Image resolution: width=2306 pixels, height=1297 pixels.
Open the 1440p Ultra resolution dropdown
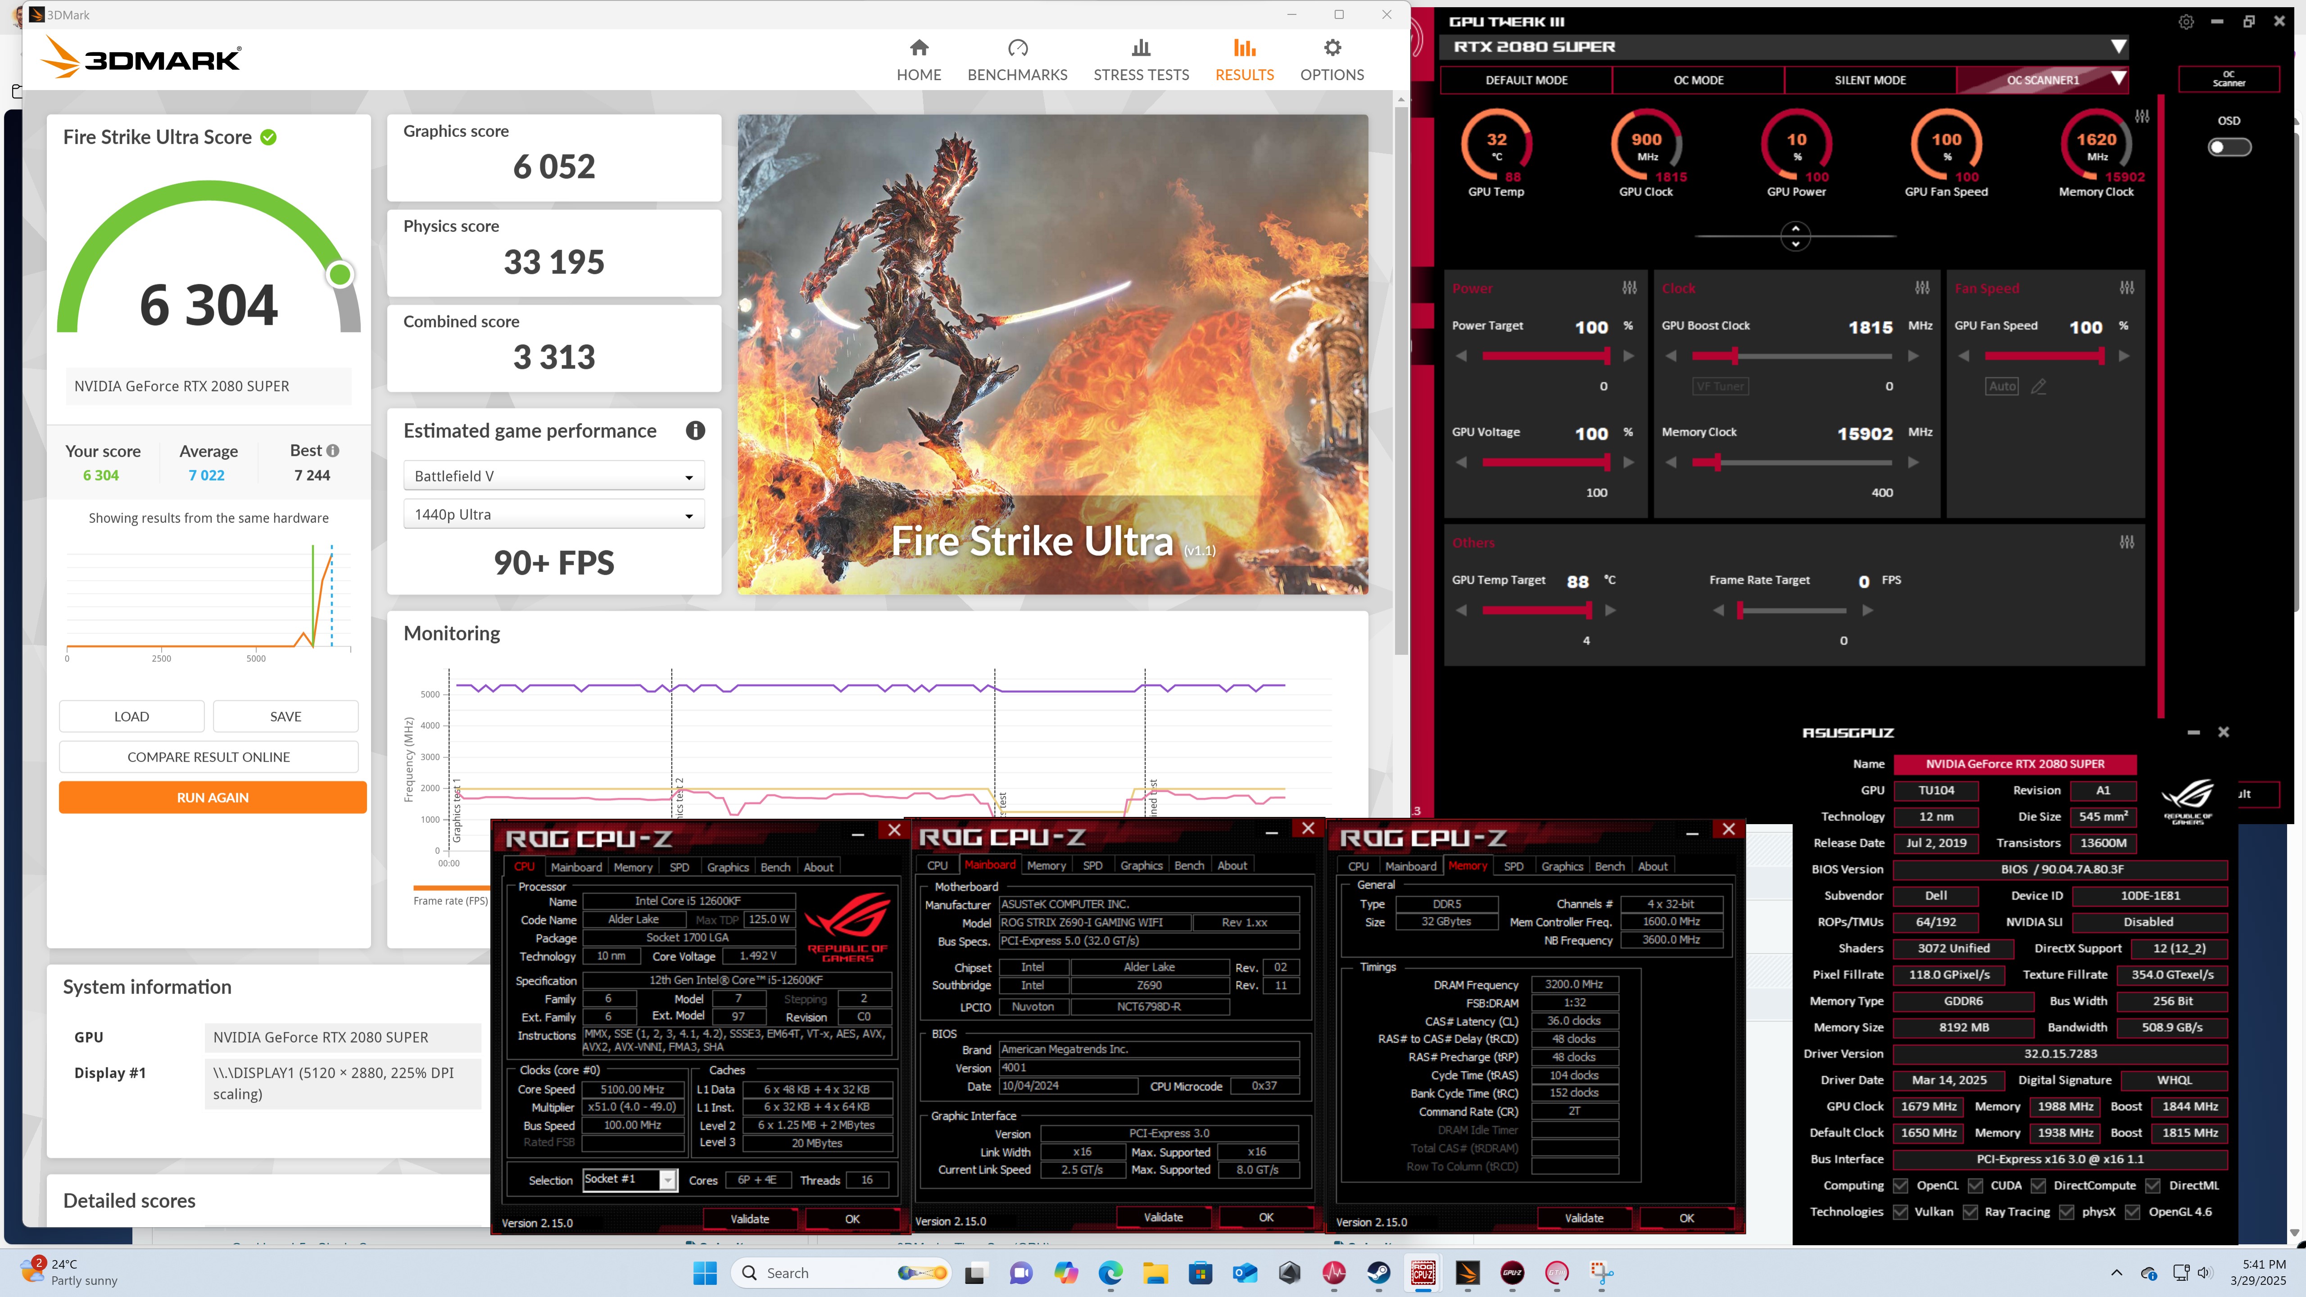pyautogui.click(x=554, y=515)
